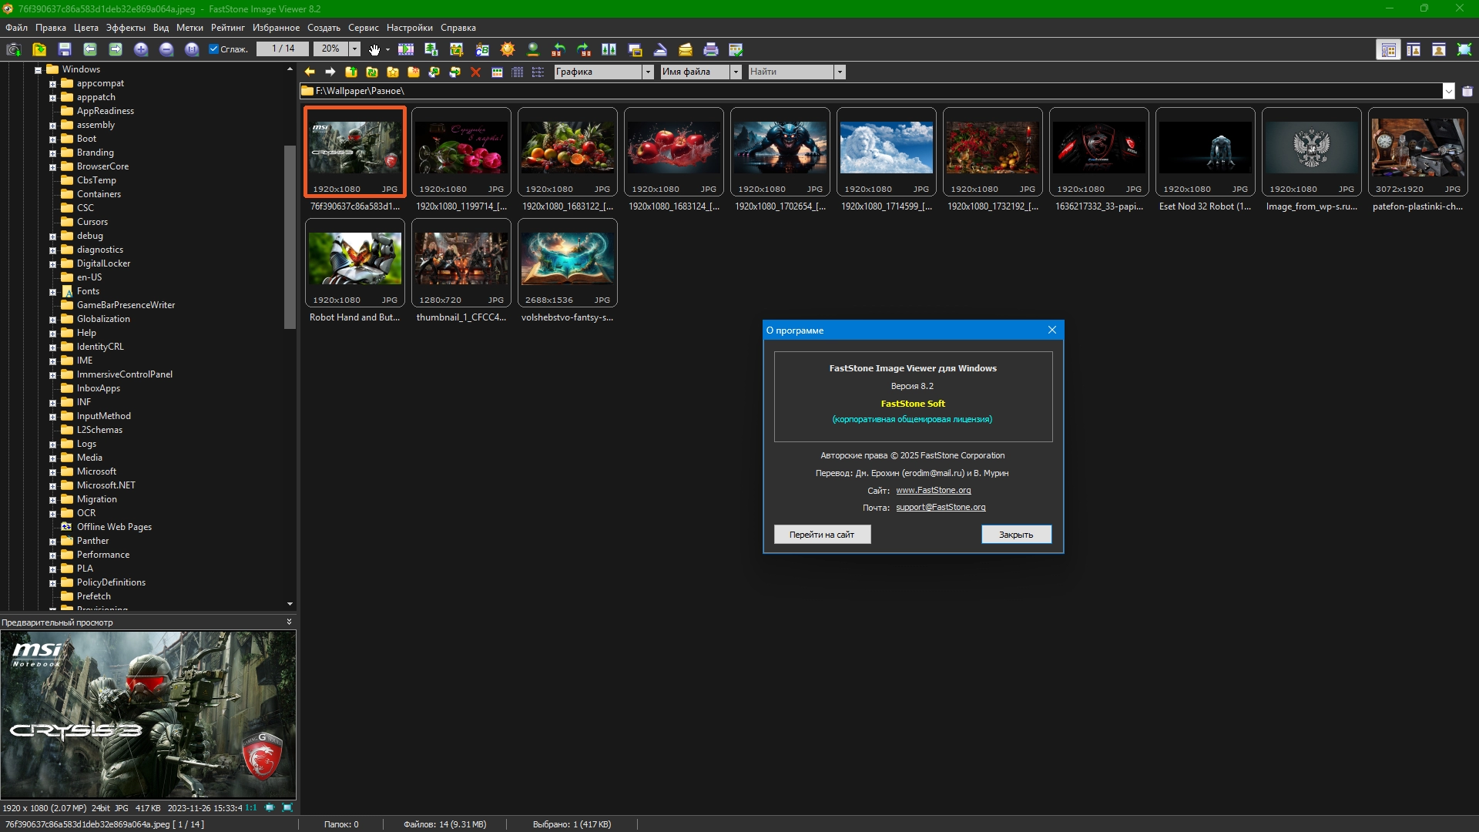
Task: Click the Rotate Left 90 icon
Action: [x=558, y=49]
